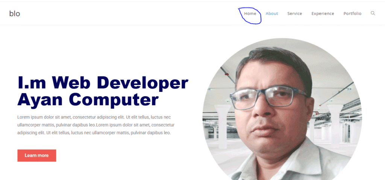The width and height of the screenshot is (385, 180).
Task: Click the word "I.m" in the headline
Action: click(32, 82)
